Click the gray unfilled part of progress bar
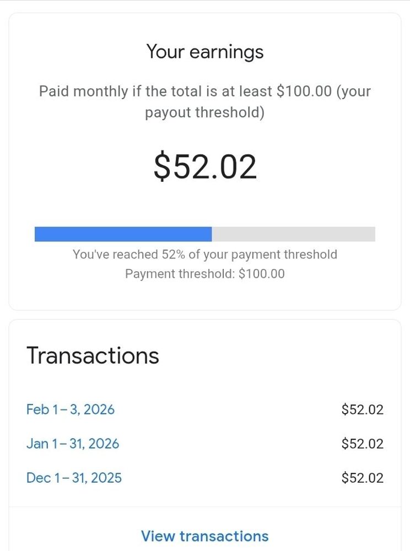410x551 pixels. pyautogui.click(x=293, y=234)
